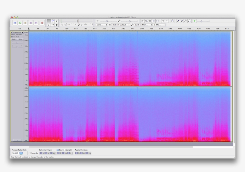
Task: Select the Selection (I-beam) tool
Action: pyautogui.click(x=49, y=21)
